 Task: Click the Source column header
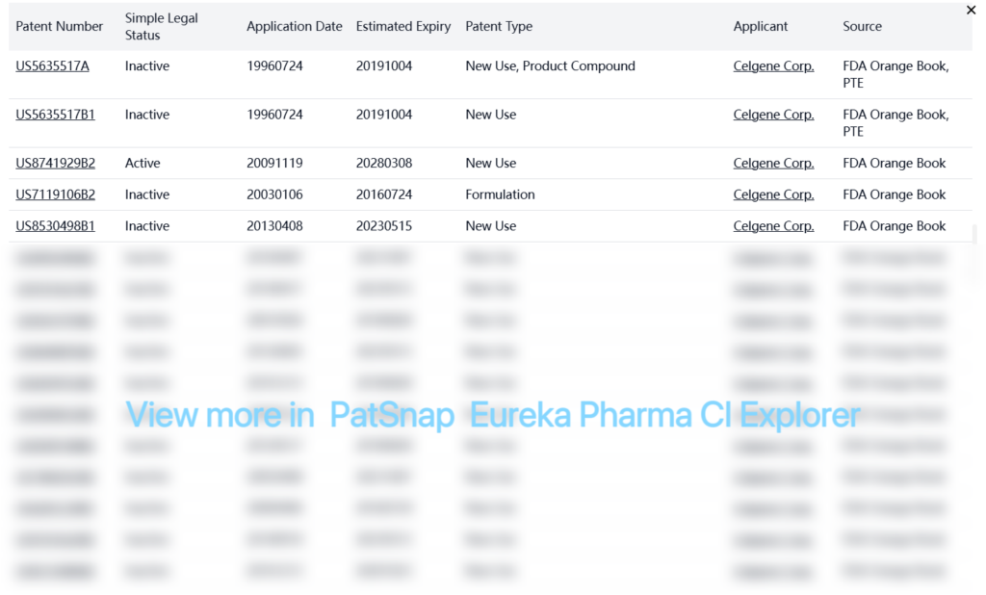[862, 27]
